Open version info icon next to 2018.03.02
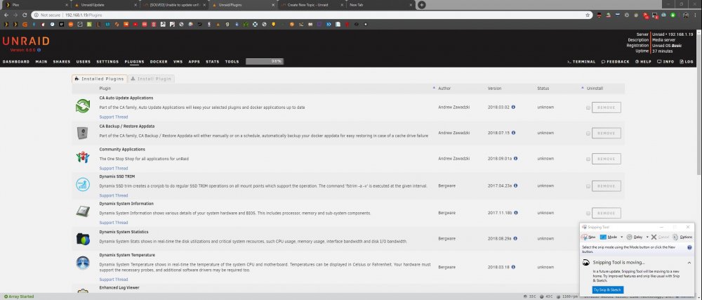This screenshot has width=702, height=300. (x=513, y=107)
